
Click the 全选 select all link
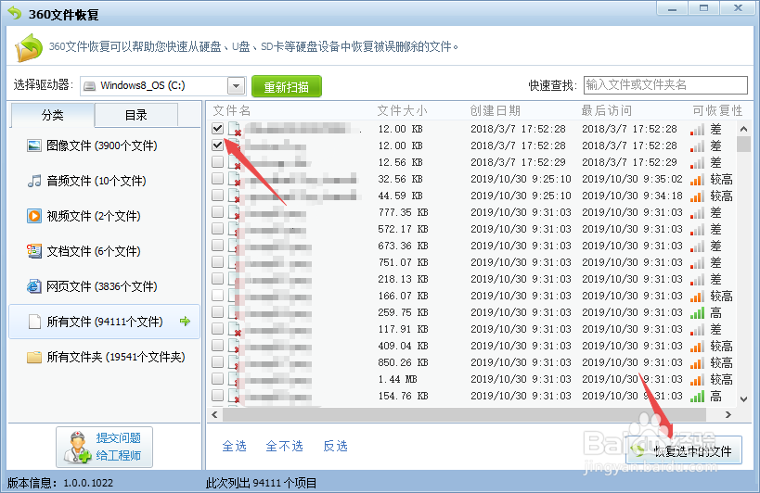235,446
